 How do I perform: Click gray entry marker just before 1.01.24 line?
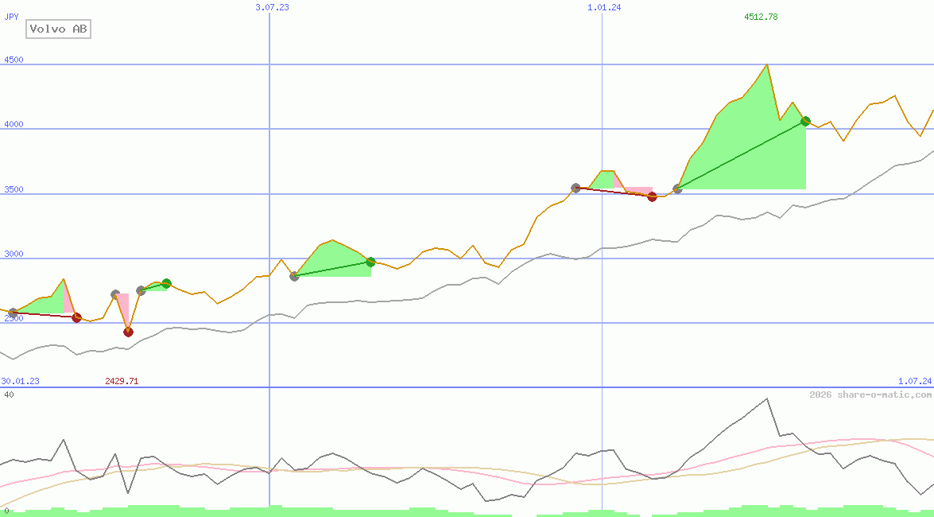(x=576, y=188)
